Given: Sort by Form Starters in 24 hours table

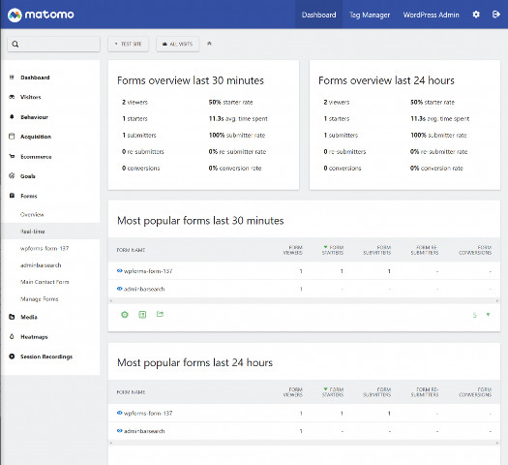Looking at the screenshot, I should 333,392.
